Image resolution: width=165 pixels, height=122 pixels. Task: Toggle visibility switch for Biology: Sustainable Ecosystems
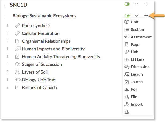pos(127,16)
